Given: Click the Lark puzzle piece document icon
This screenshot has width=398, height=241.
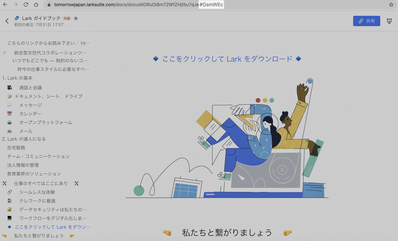Looking at the screenshot, I should 17,18.
